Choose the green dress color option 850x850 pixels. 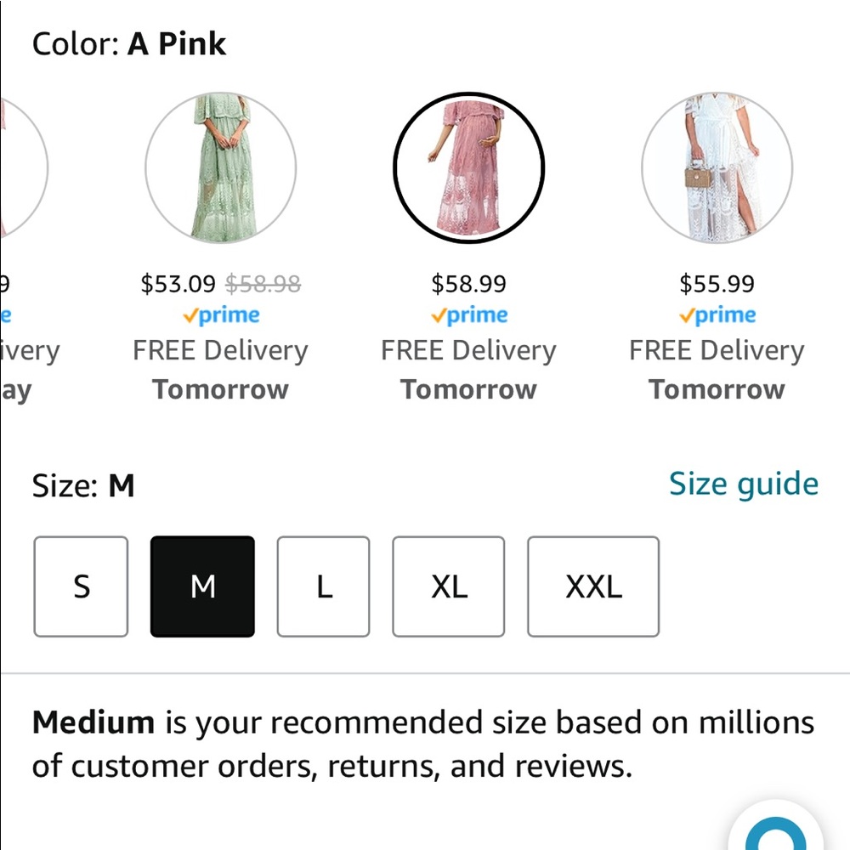click(x=220, y=167)
